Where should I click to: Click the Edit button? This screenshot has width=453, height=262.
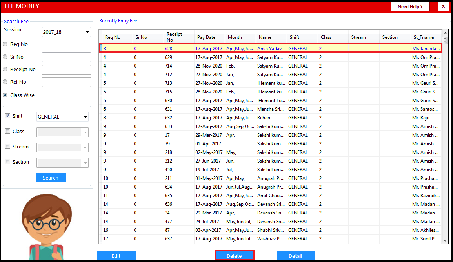pyautogui.click(x=116, y=256)
